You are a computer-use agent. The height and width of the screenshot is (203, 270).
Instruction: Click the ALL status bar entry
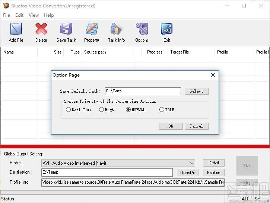[245, 199]
